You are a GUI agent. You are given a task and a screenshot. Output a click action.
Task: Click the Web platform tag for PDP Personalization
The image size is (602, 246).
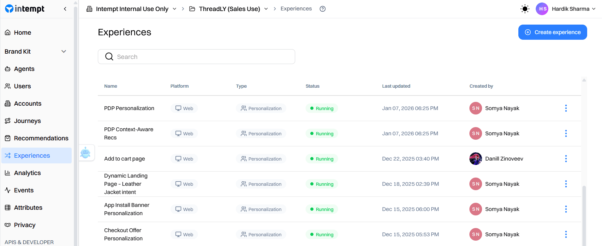(x=184, y=108)
